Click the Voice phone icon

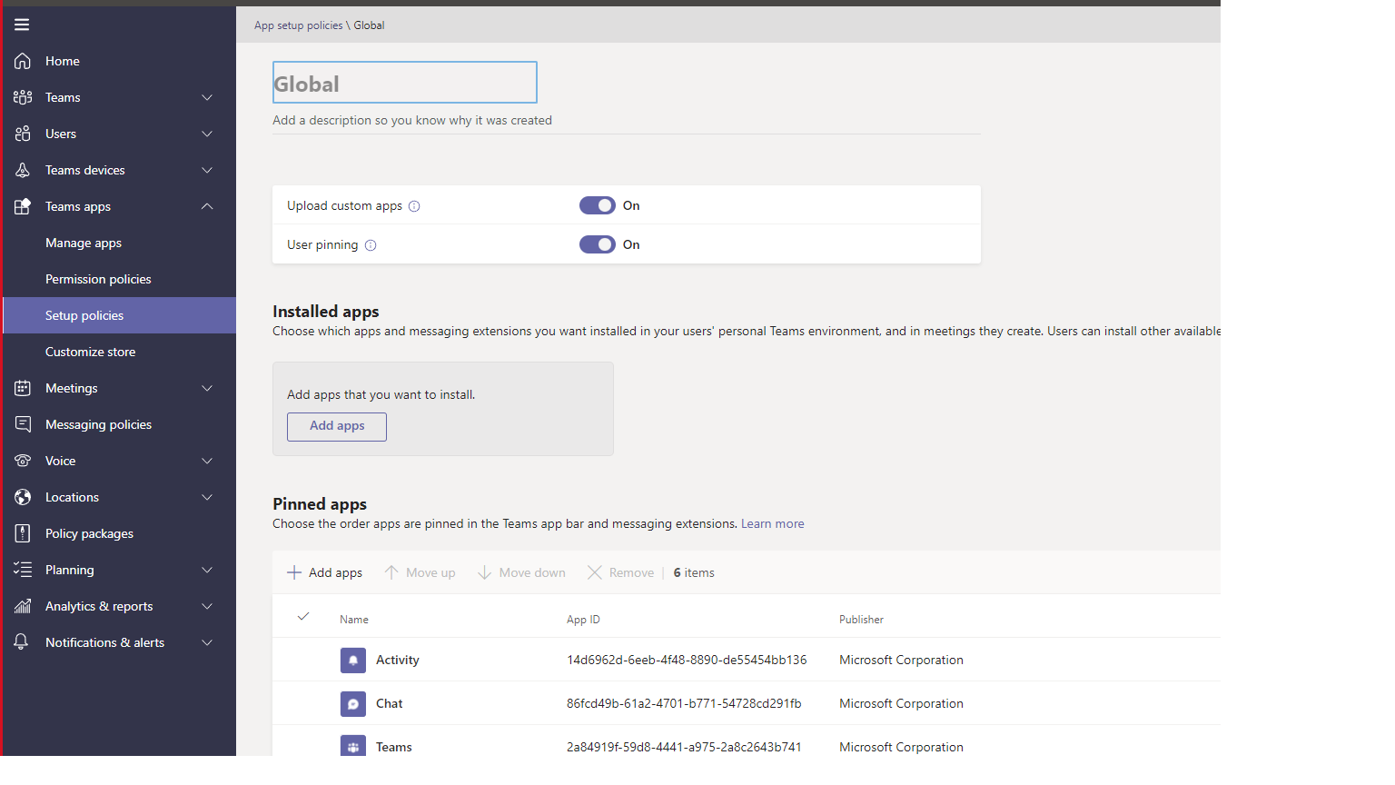[23, 461]
